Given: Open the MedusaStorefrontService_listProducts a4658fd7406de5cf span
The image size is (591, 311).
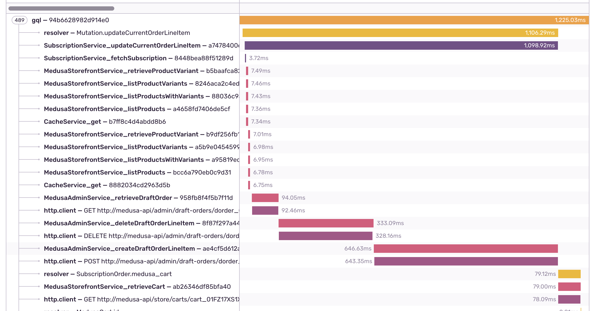Looking at the screenshot, I should [137, 109].
